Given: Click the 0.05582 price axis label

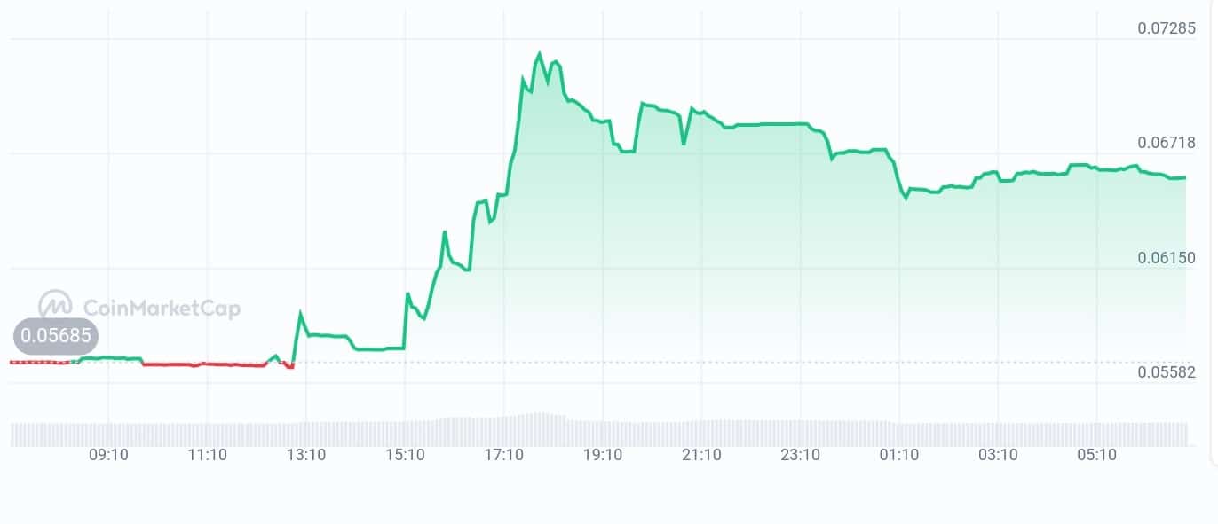Looking at the screenshot, I should [1167, 372].
